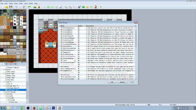Image resolution: width=196 pixels, height=110 pixels.
Task: Collapse the Forest map tree node
Action: (4, 70)
